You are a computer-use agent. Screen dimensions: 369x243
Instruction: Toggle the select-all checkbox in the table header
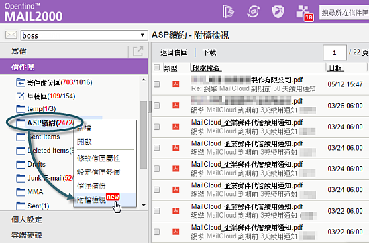click(157, 68)
